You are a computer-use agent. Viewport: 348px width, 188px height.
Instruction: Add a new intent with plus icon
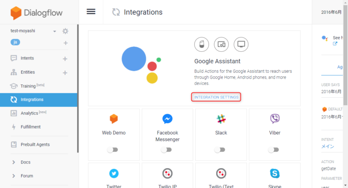click(65, 59)
